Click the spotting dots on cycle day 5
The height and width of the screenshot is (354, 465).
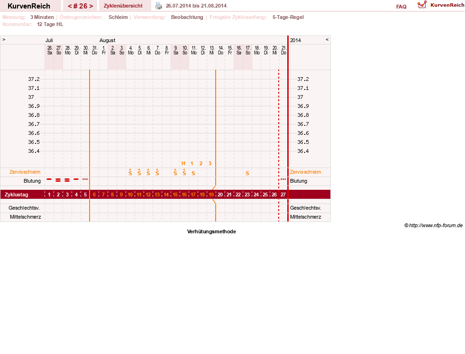tap(85, 179)
